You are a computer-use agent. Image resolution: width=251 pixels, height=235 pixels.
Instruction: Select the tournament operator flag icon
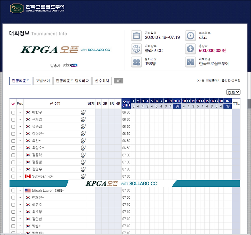click(x=190, y=62)
